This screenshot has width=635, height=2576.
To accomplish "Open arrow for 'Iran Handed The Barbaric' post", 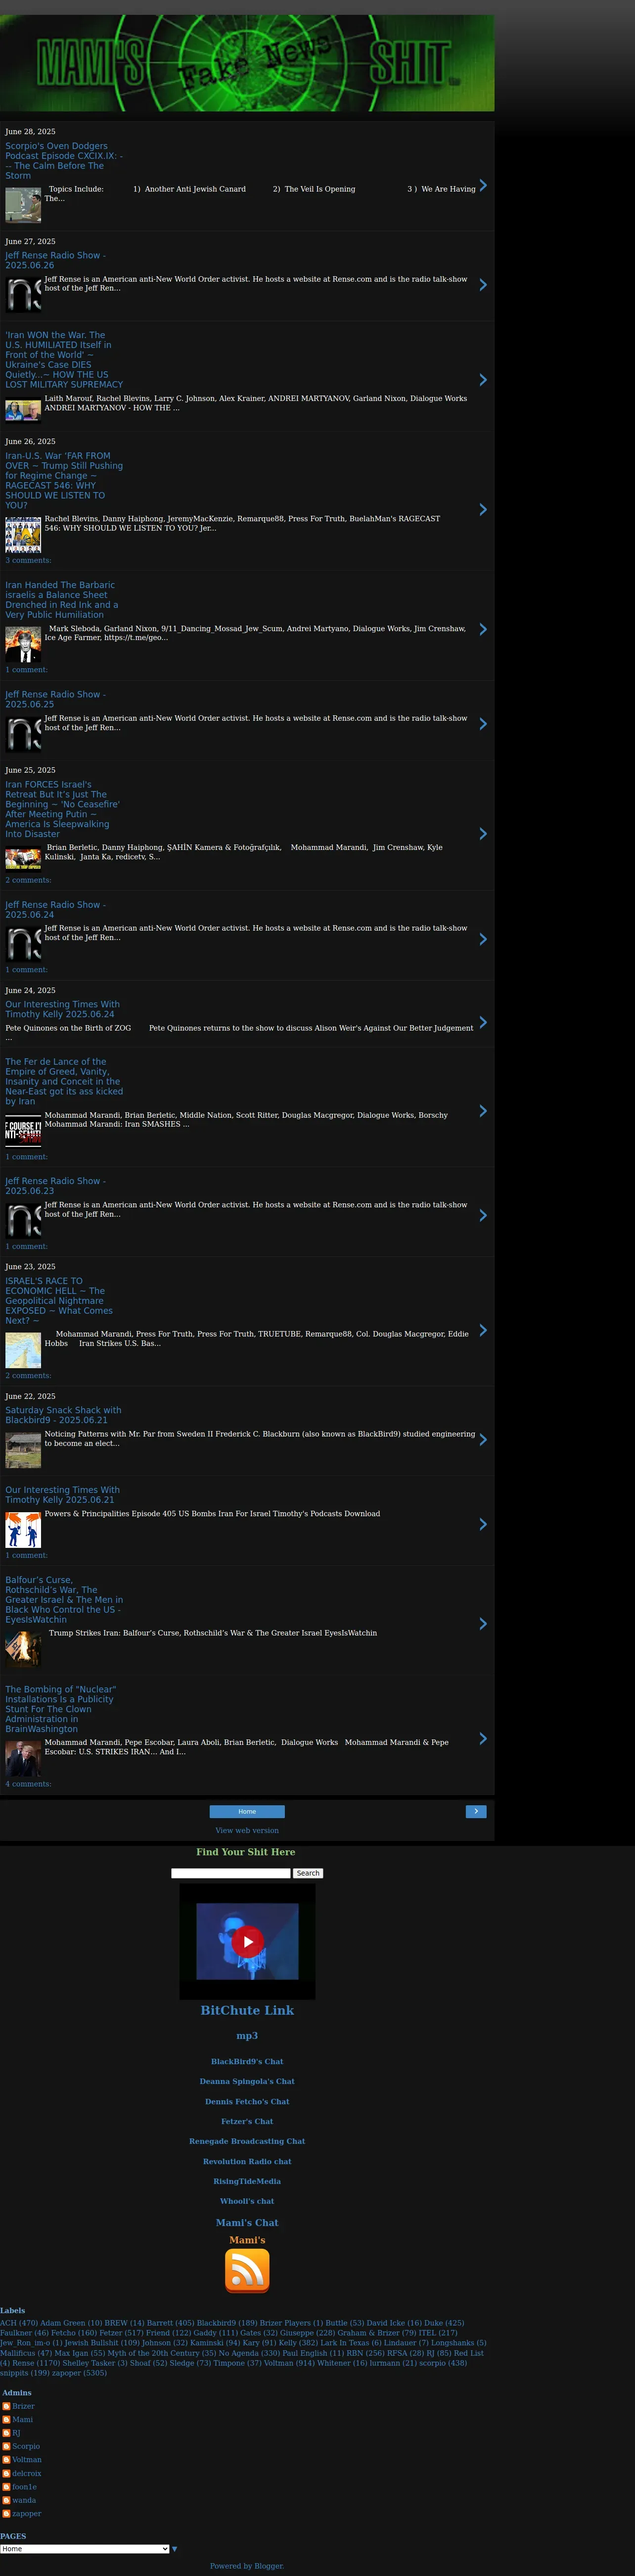I will [x=483, y=629].
